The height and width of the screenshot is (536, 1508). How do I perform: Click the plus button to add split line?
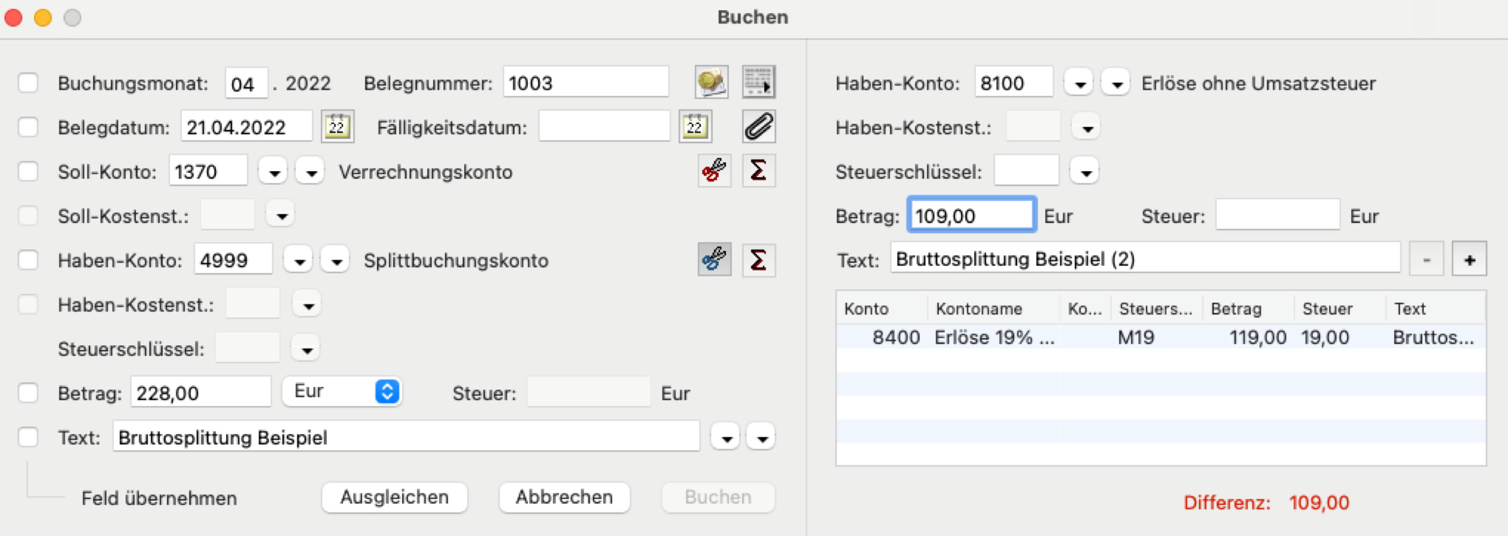coord(1469,260)
